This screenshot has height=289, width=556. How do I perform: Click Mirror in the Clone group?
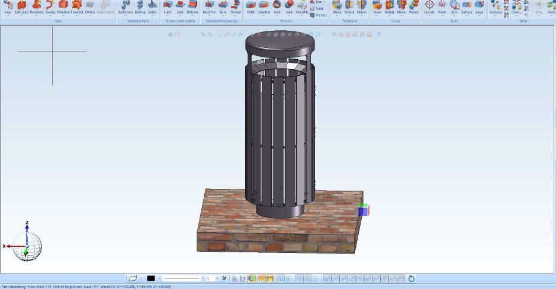pyautogui.click(x=401, y=7)
